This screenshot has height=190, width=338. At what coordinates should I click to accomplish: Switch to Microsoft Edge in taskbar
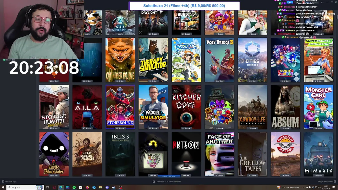(x=61, y=187)
